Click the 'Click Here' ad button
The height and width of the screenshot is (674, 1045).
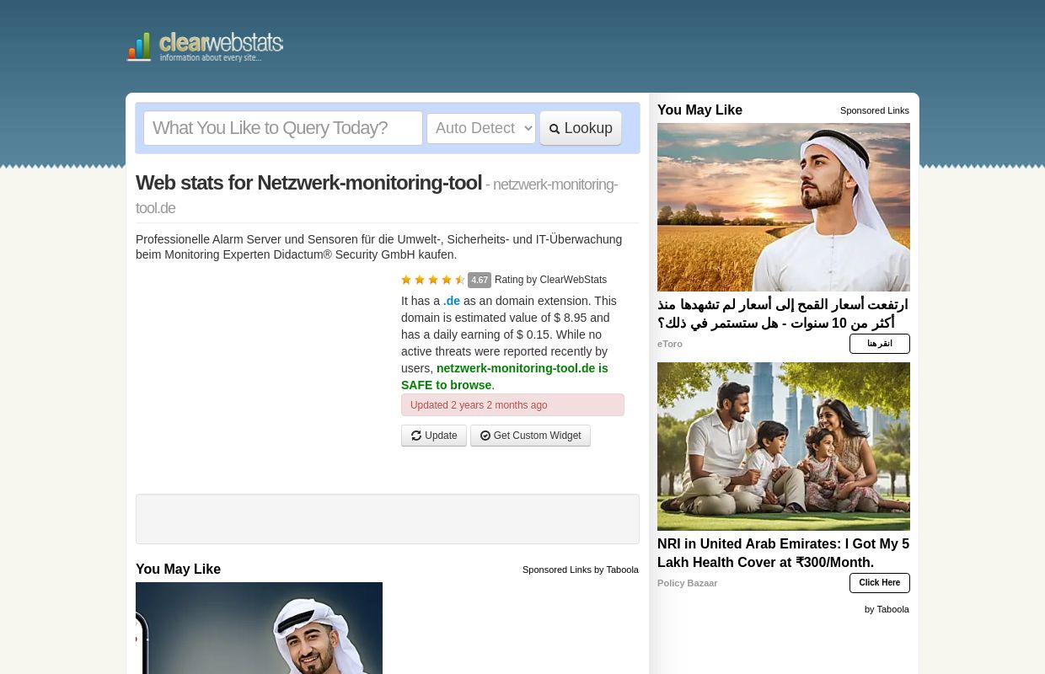coord(880,583)
